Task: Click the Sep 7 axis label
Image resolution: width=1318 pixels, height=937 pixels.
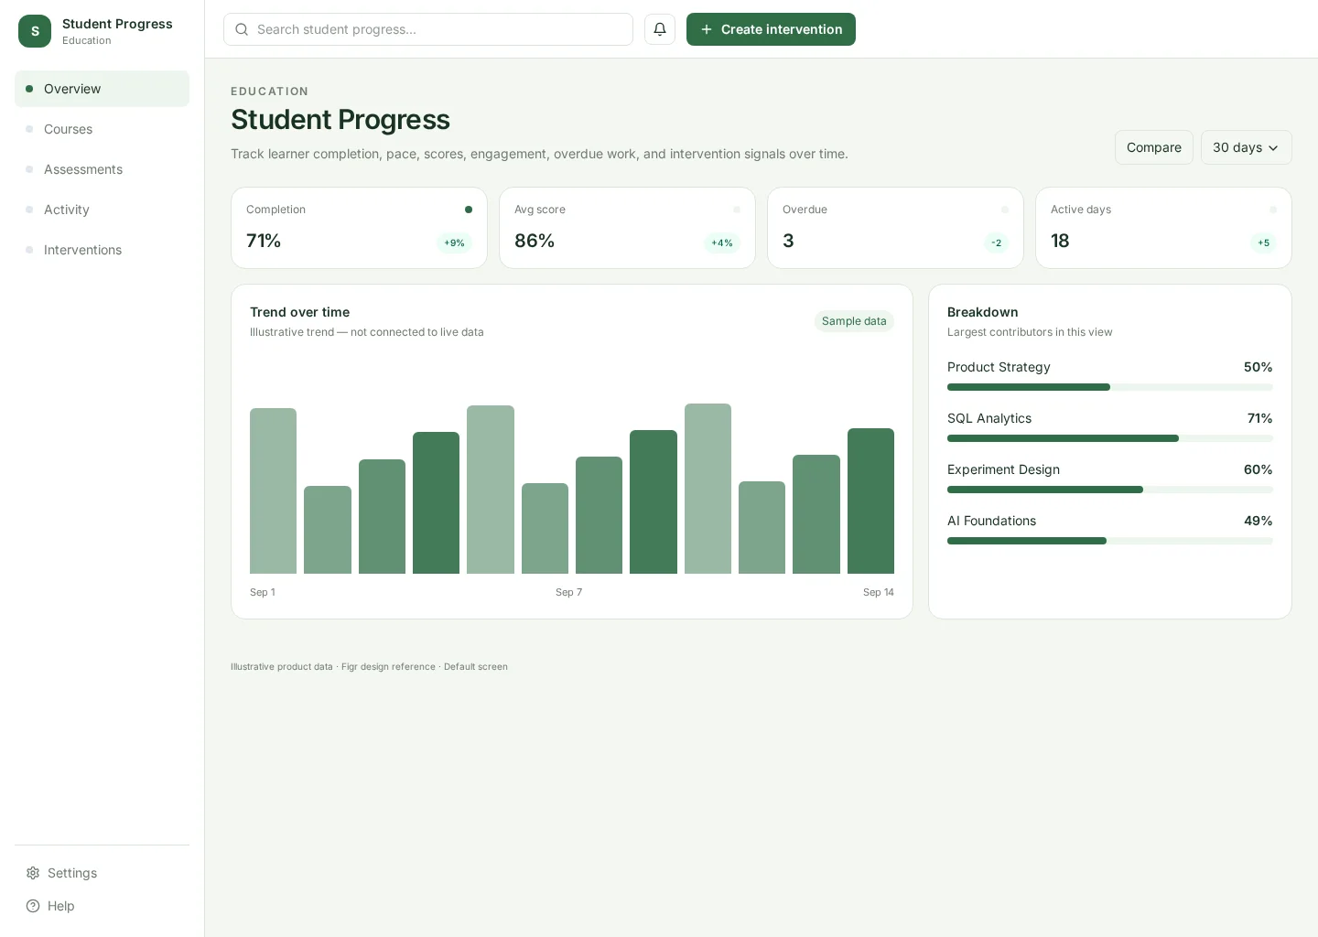Action: coord(568,592)
